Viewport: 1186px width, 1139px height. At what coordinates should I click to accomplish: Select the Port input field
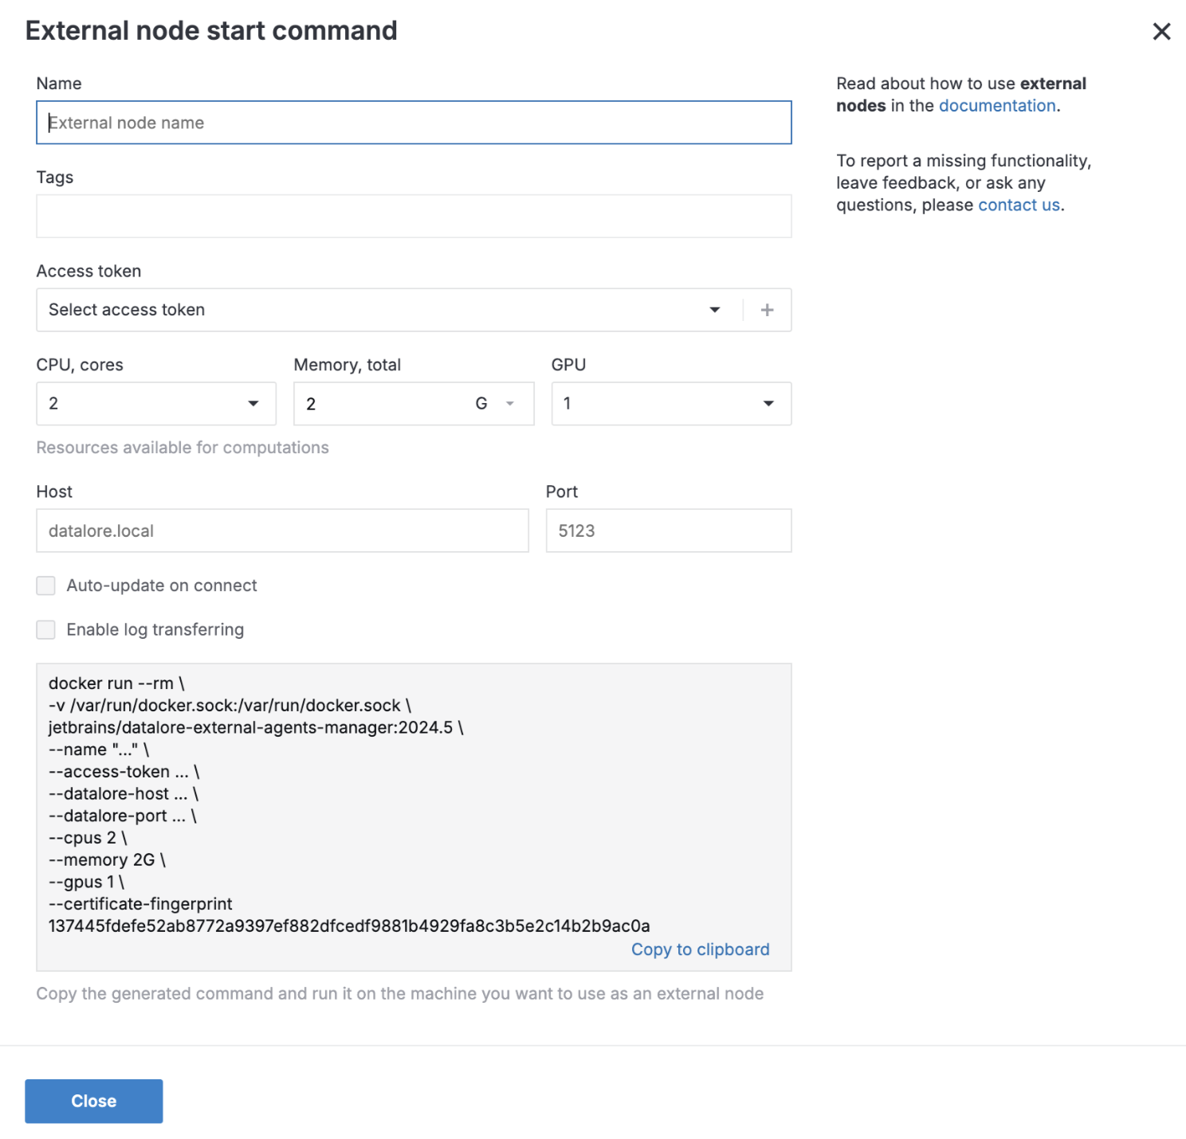point(668,531)
